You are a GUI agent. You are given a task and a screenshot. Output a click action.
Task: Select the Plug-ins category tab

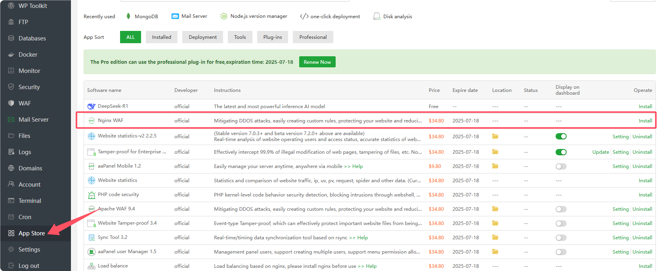(273, 37)
